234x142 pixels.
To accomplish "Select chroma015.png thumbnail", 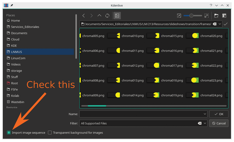I will [x=153, y=36].
